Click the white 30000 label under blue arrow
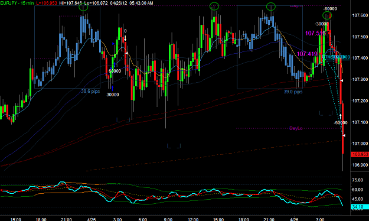Screen dimensions: 369x221 [x=113, y=95]
